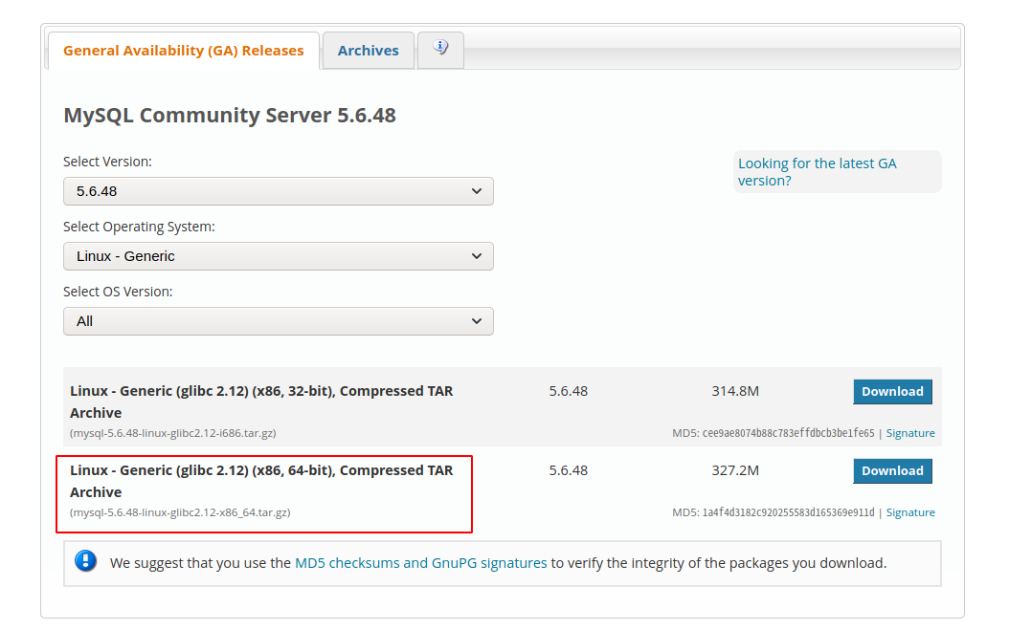Viewport: 1009px width, 630px height.
Task: Click version 5.6.48 in the 32-bit row
Action: (x=569, y=391)
